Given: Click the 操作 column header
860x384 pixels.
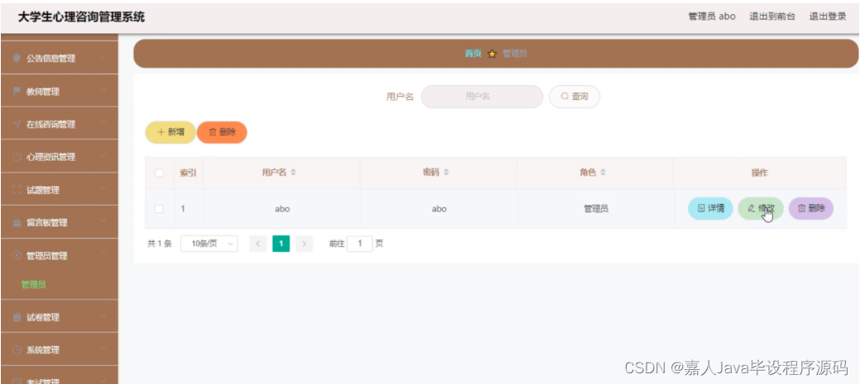Looking at the screenshot, I should (x=759, y=173).
